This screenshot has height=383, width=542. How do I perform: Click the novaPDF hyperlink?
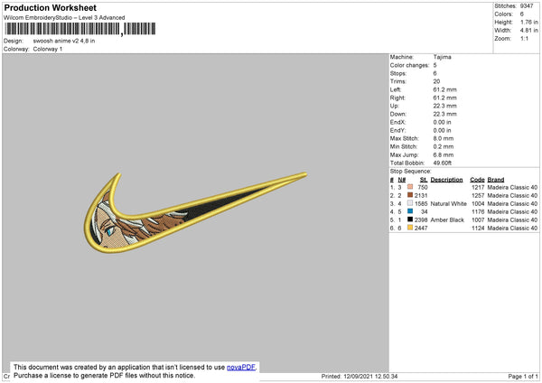click(x=241, y=367)
